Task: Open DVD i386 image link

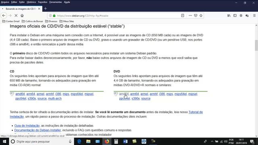Action: 162,94
